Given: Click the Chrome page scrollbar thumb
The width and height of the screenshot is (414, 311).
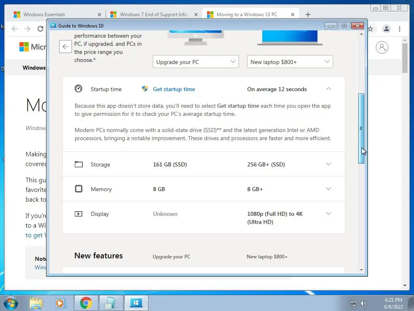Looking at the screenshot, I should (405, 58).
